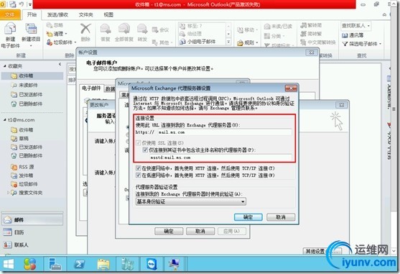Image resolution: width=400 pixels, height=274 pixels.
Task: Open Server Manager from the taskbar
Action: tap(55, 264)
